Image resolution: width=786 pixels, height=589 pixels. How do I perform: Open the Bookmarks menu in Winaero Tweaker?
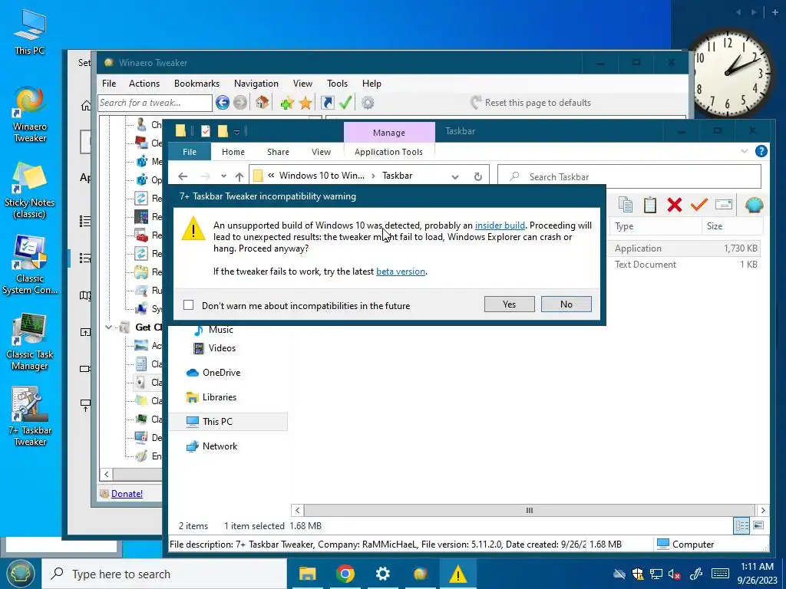click(196, 83)
